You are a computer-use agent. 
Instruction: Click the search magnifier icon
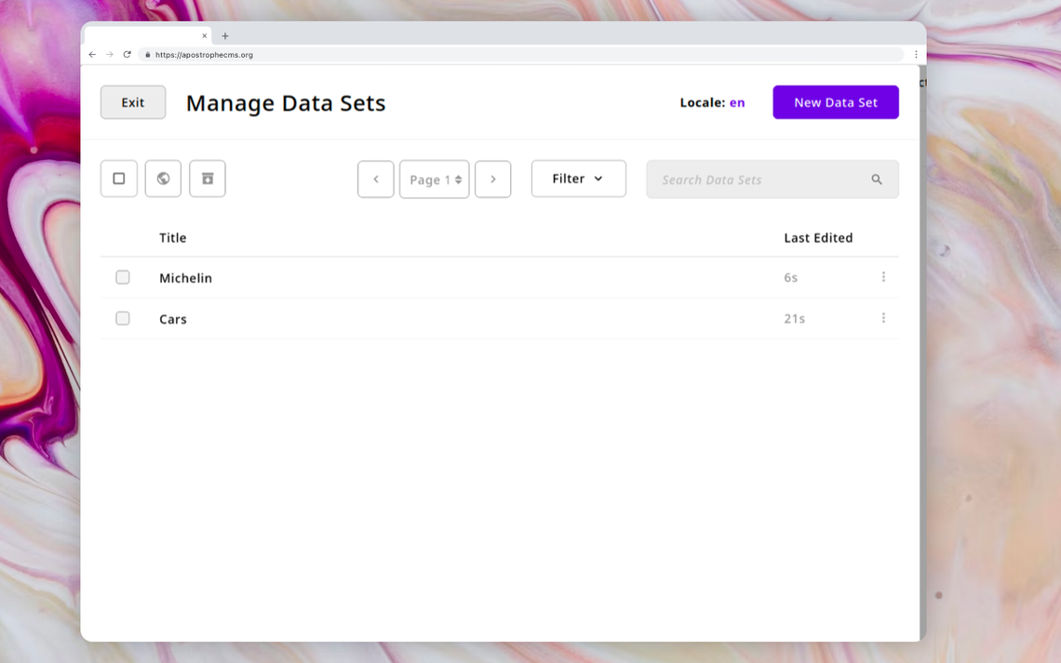click(877, 179)
